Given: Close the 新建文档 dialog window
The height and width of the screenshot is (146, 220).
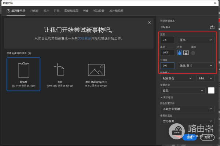Looking at the screenshot, I should (215, 3).
